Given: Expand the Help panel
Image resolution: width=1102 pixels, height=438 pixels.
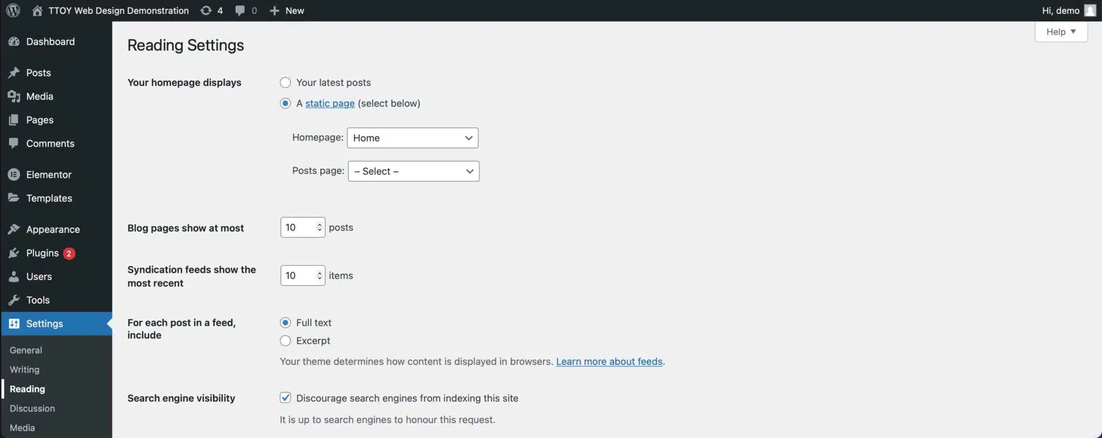Looking at the screenshot, I should click(1061, 32).
